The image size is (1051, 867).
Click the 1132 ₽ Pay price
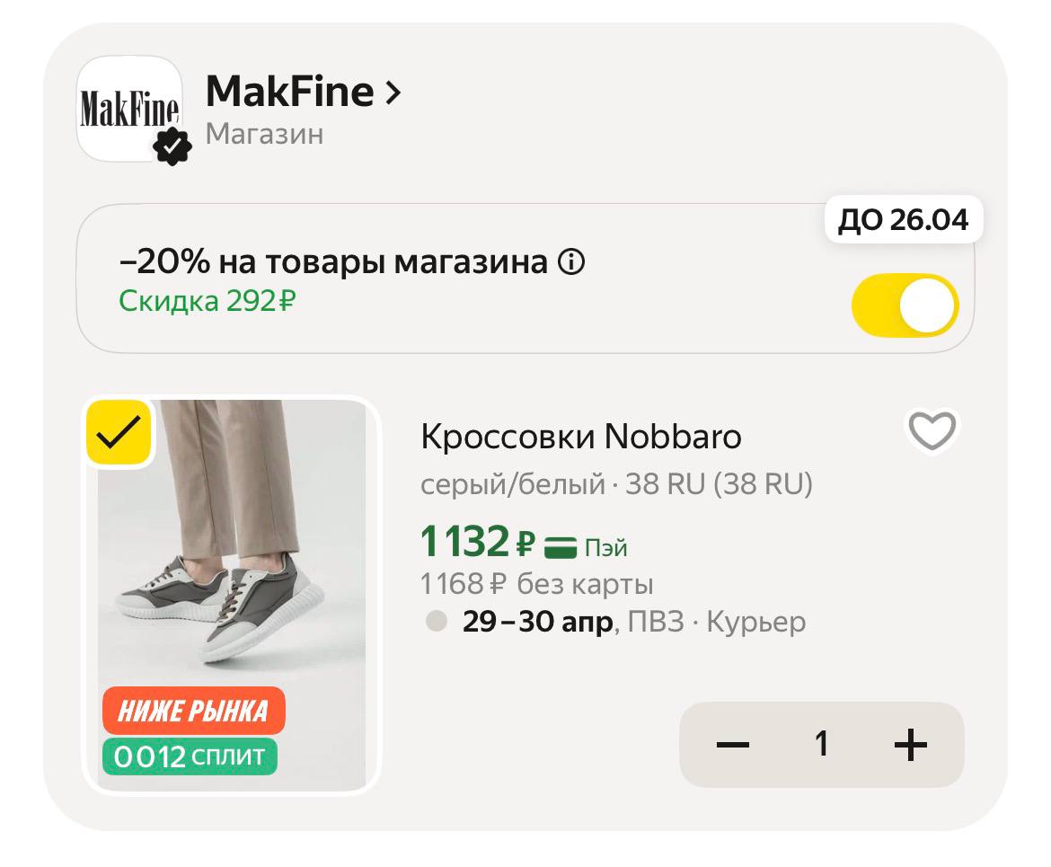477,542
